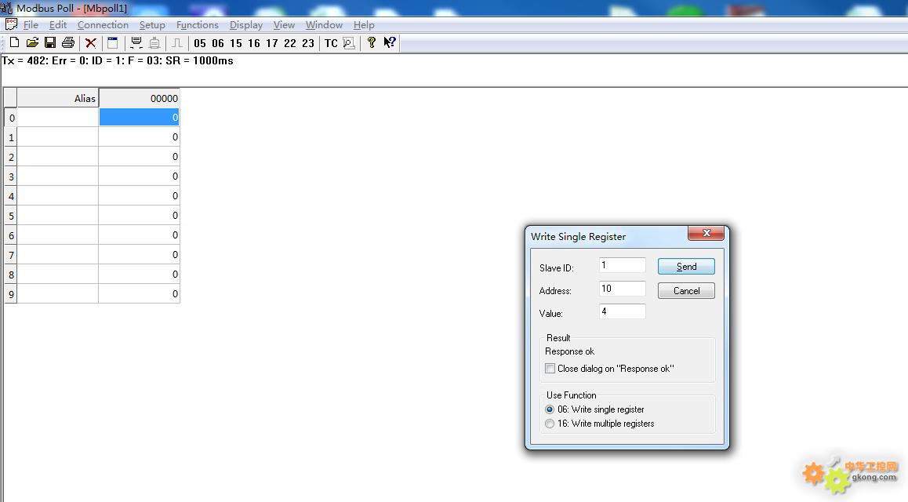Select value cell in row 2
This screenshot has width=908, height=502.
click(140, 157)
